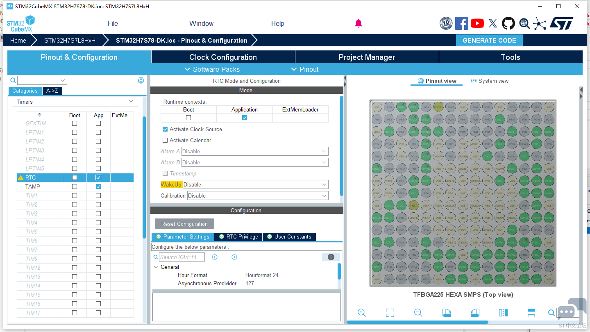Image resolution: width=590 pixels, height=332 pixels.
Task: Click the sort arrows in the peripheral table header
Action: point(39,115)
